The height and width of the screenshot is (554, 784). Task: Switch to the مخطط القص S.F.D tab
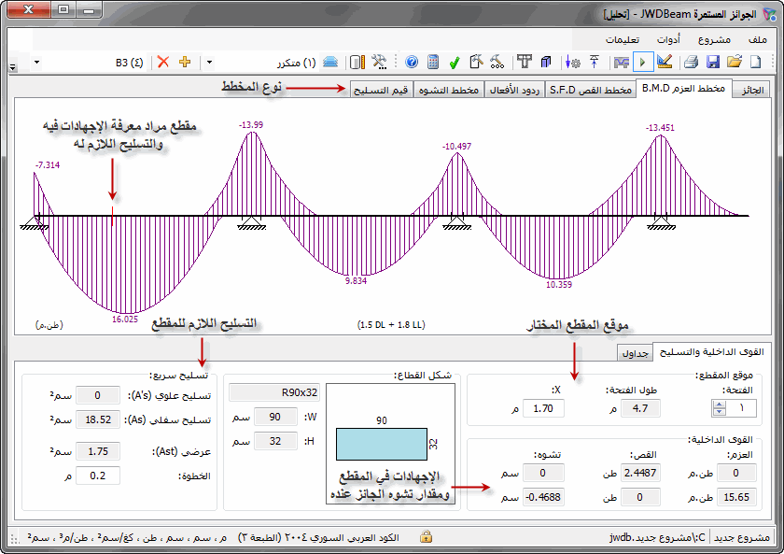coord(590,90)
